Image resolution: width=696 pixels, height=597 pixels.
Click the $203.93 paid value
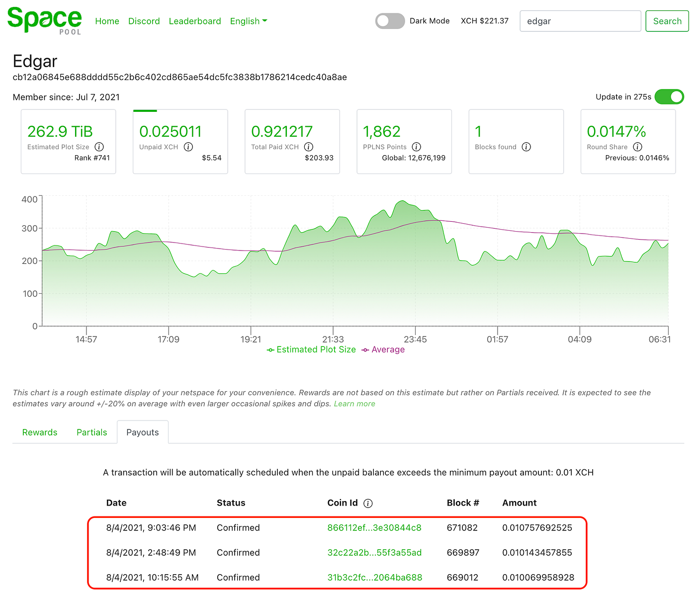coord(319,158)
